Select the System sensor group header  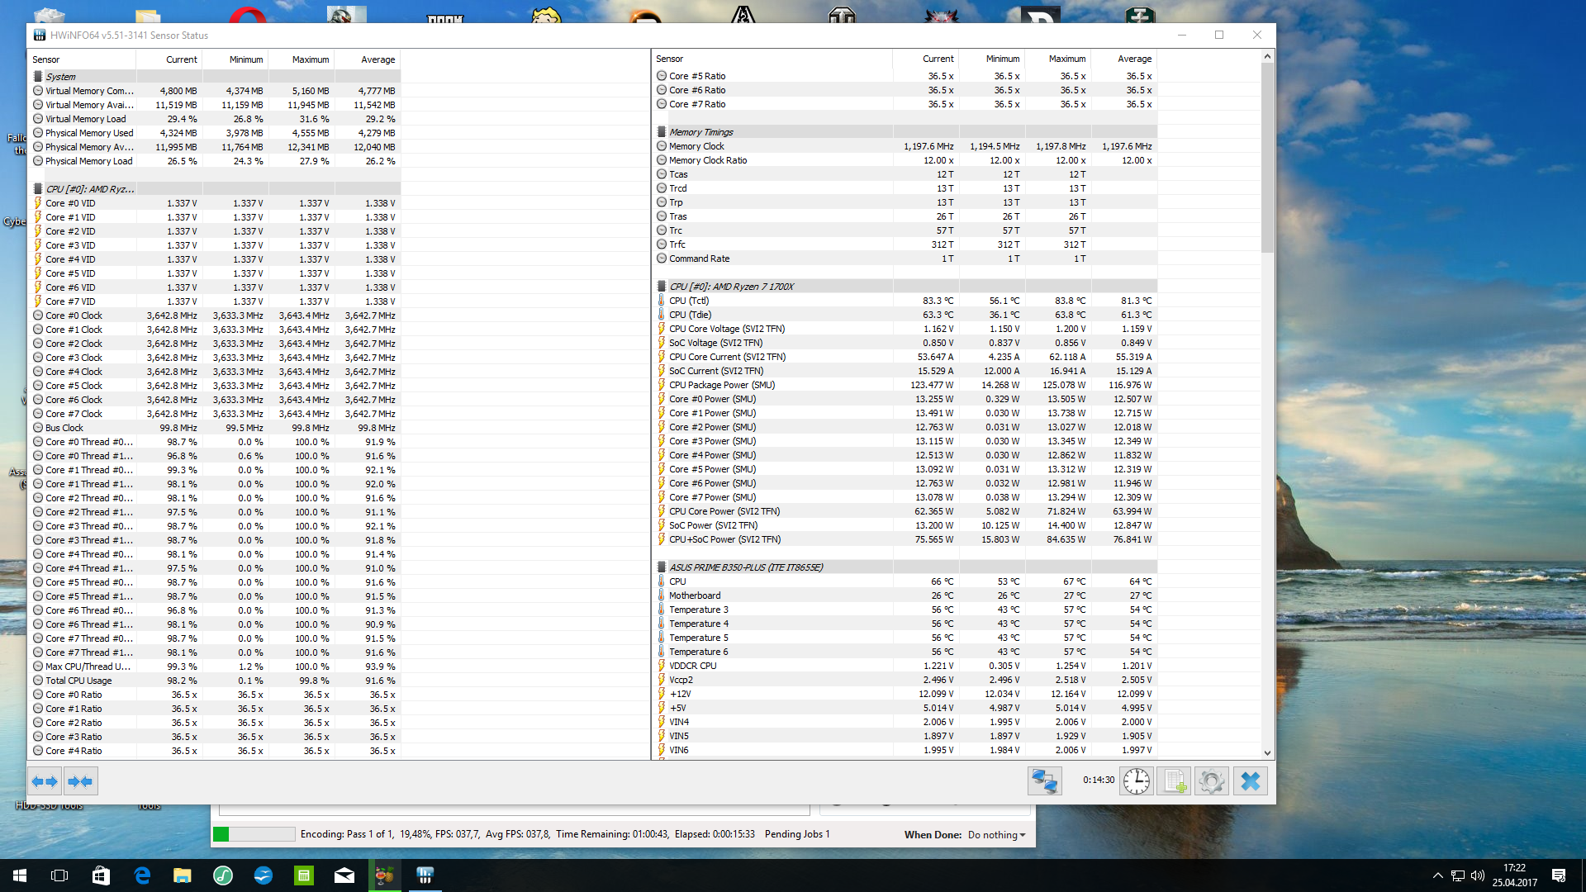coord(215,77)
